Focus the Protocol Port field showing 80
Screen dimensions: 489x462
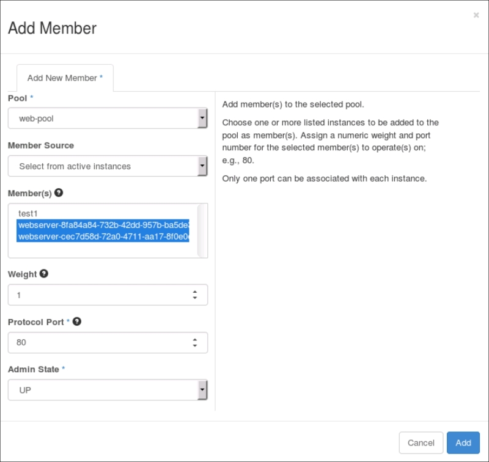tap(98, 343)
